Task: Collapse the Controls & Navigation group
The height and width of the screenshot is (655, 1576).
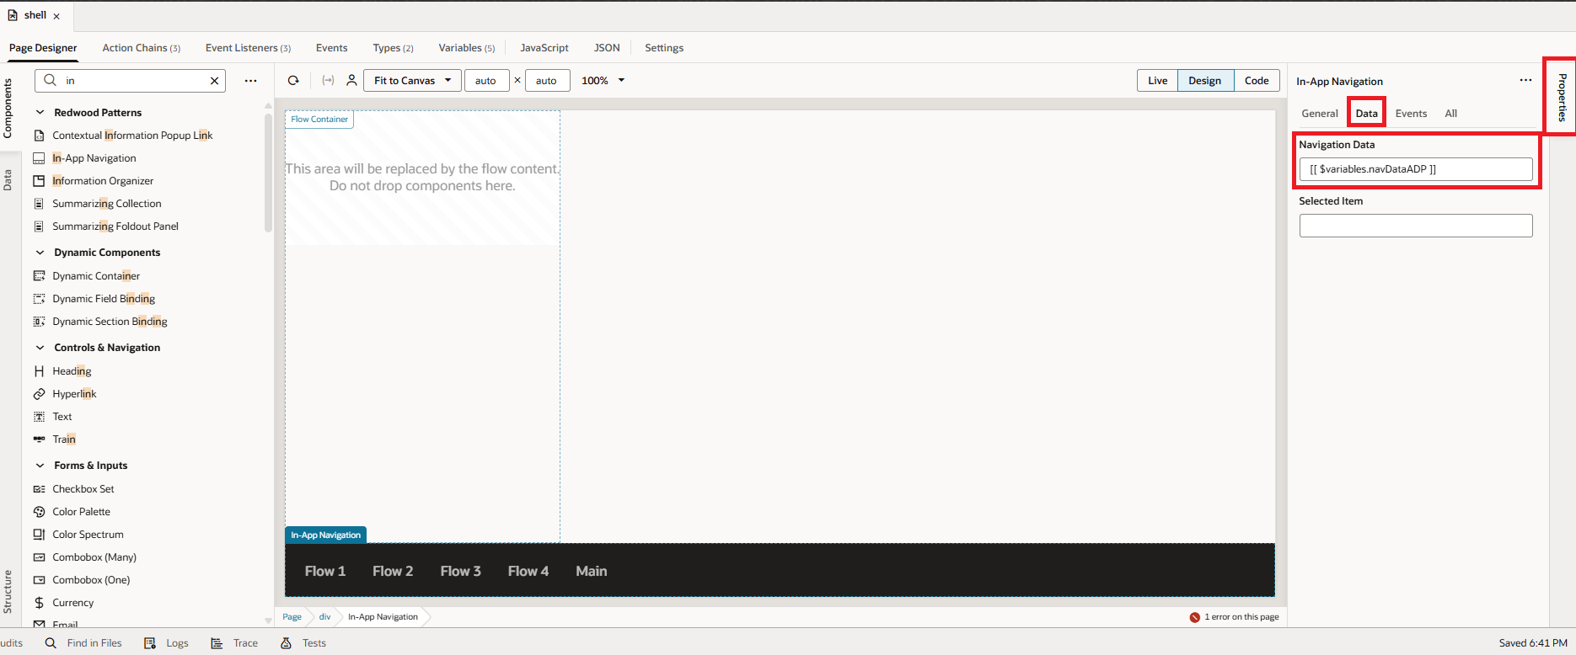Action: [40, 348]
